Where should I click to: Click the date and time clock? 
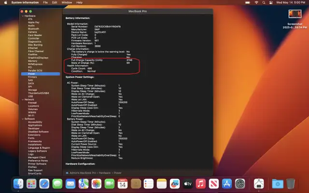click(291, 2)
